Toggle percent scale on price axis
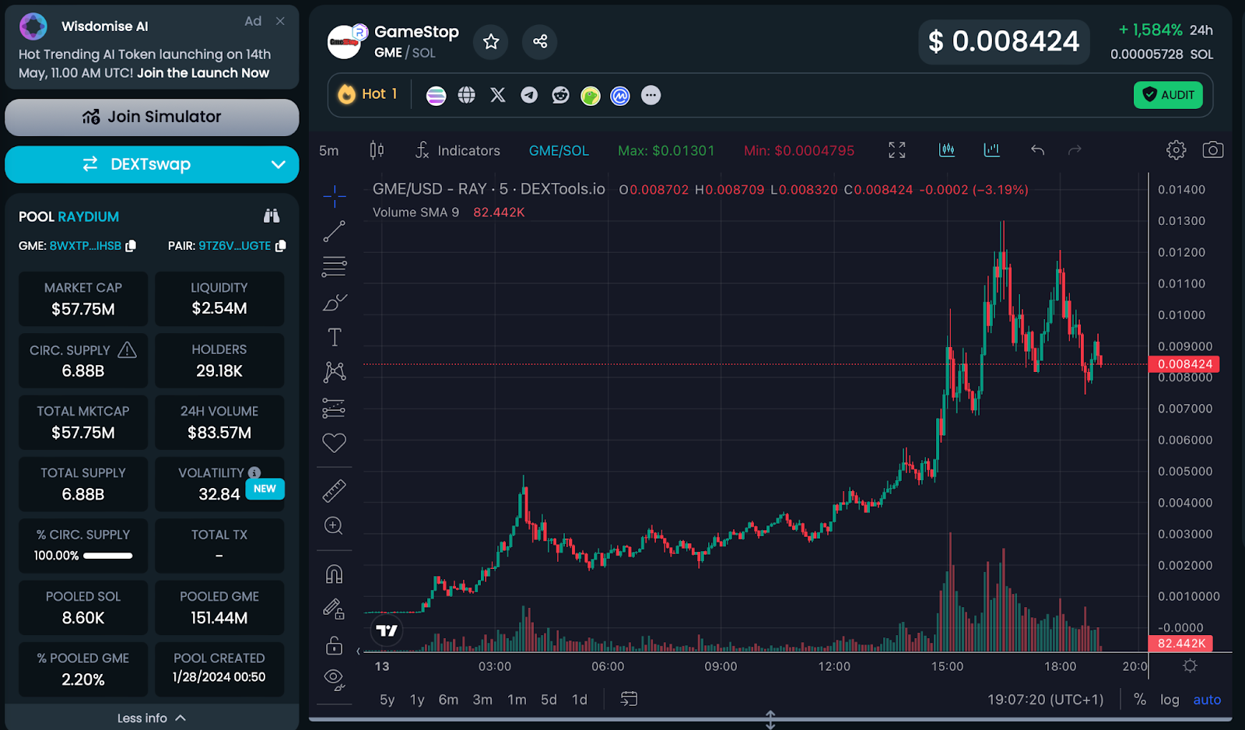 click(1140, 700)
